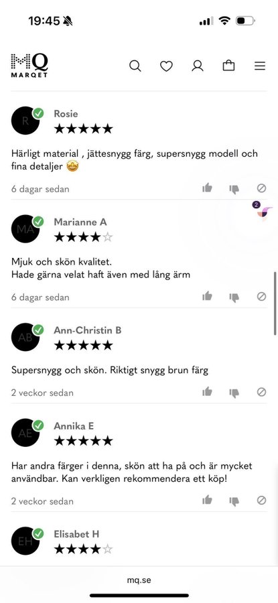The image size is (278, 603).
Task: Thumbs up Ann-Christin B's review
Action: pyautogui.click(x=207, y=391)
